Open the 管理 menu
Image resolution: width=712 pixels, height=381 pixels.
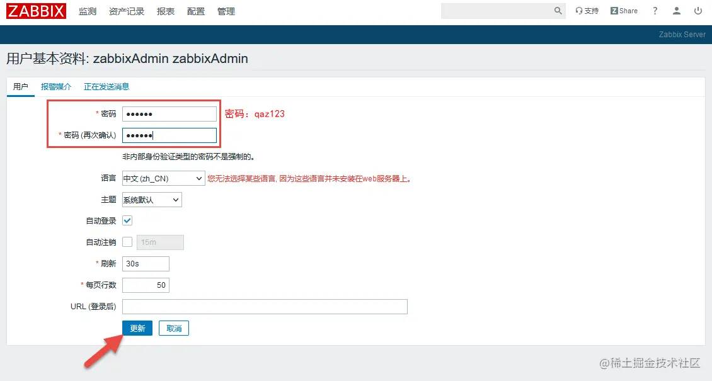pos(226,11)
